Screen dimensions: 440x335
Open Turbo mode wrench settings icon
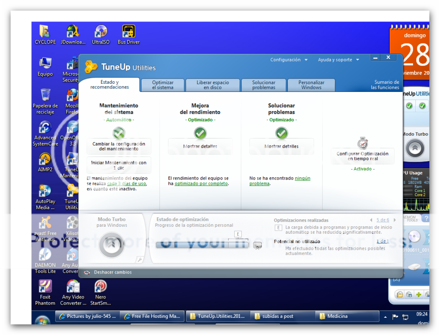(140, 259)
